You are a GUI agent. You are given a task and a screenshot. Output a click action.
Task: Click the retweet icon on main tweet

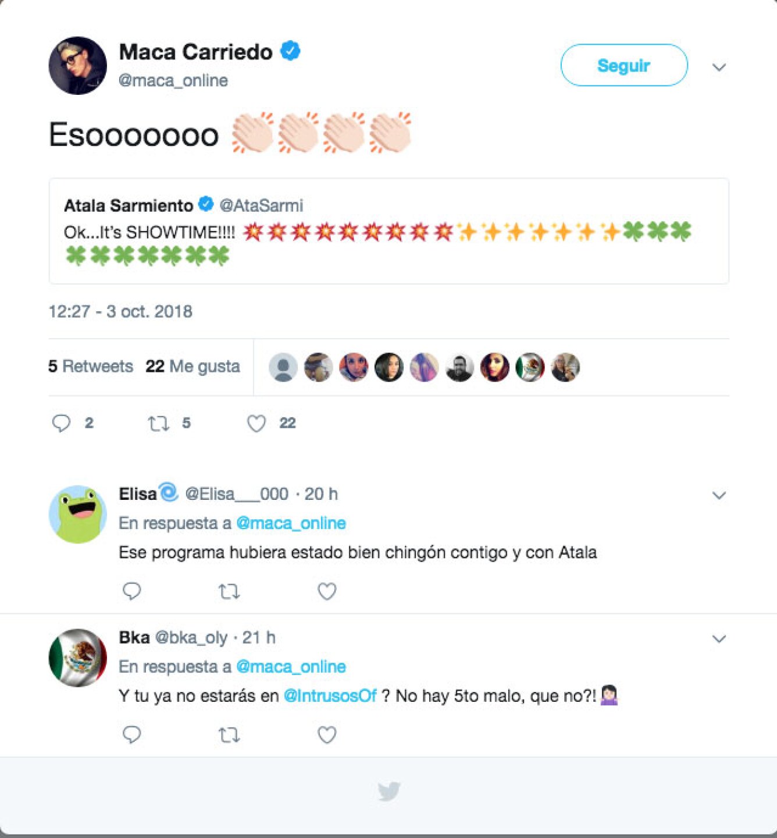[158, 423]
